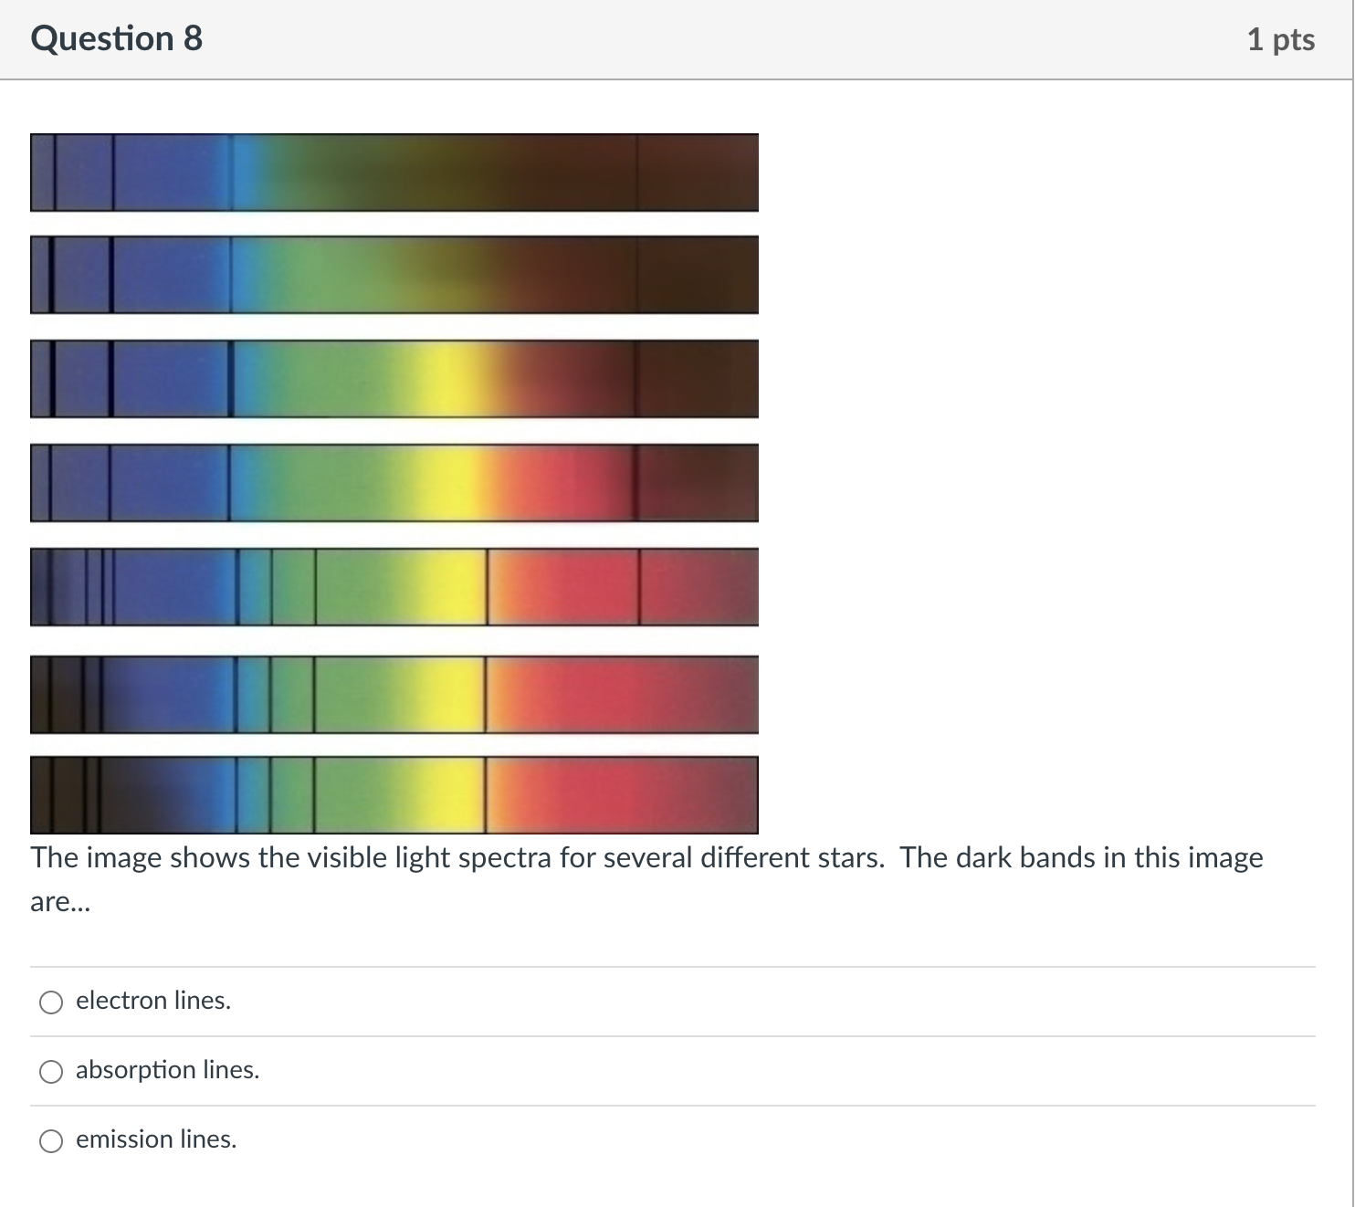Click the second spectrum strip from top
The width and height of the screenshot is (1355, 1207).
click(x=394, y=275)
